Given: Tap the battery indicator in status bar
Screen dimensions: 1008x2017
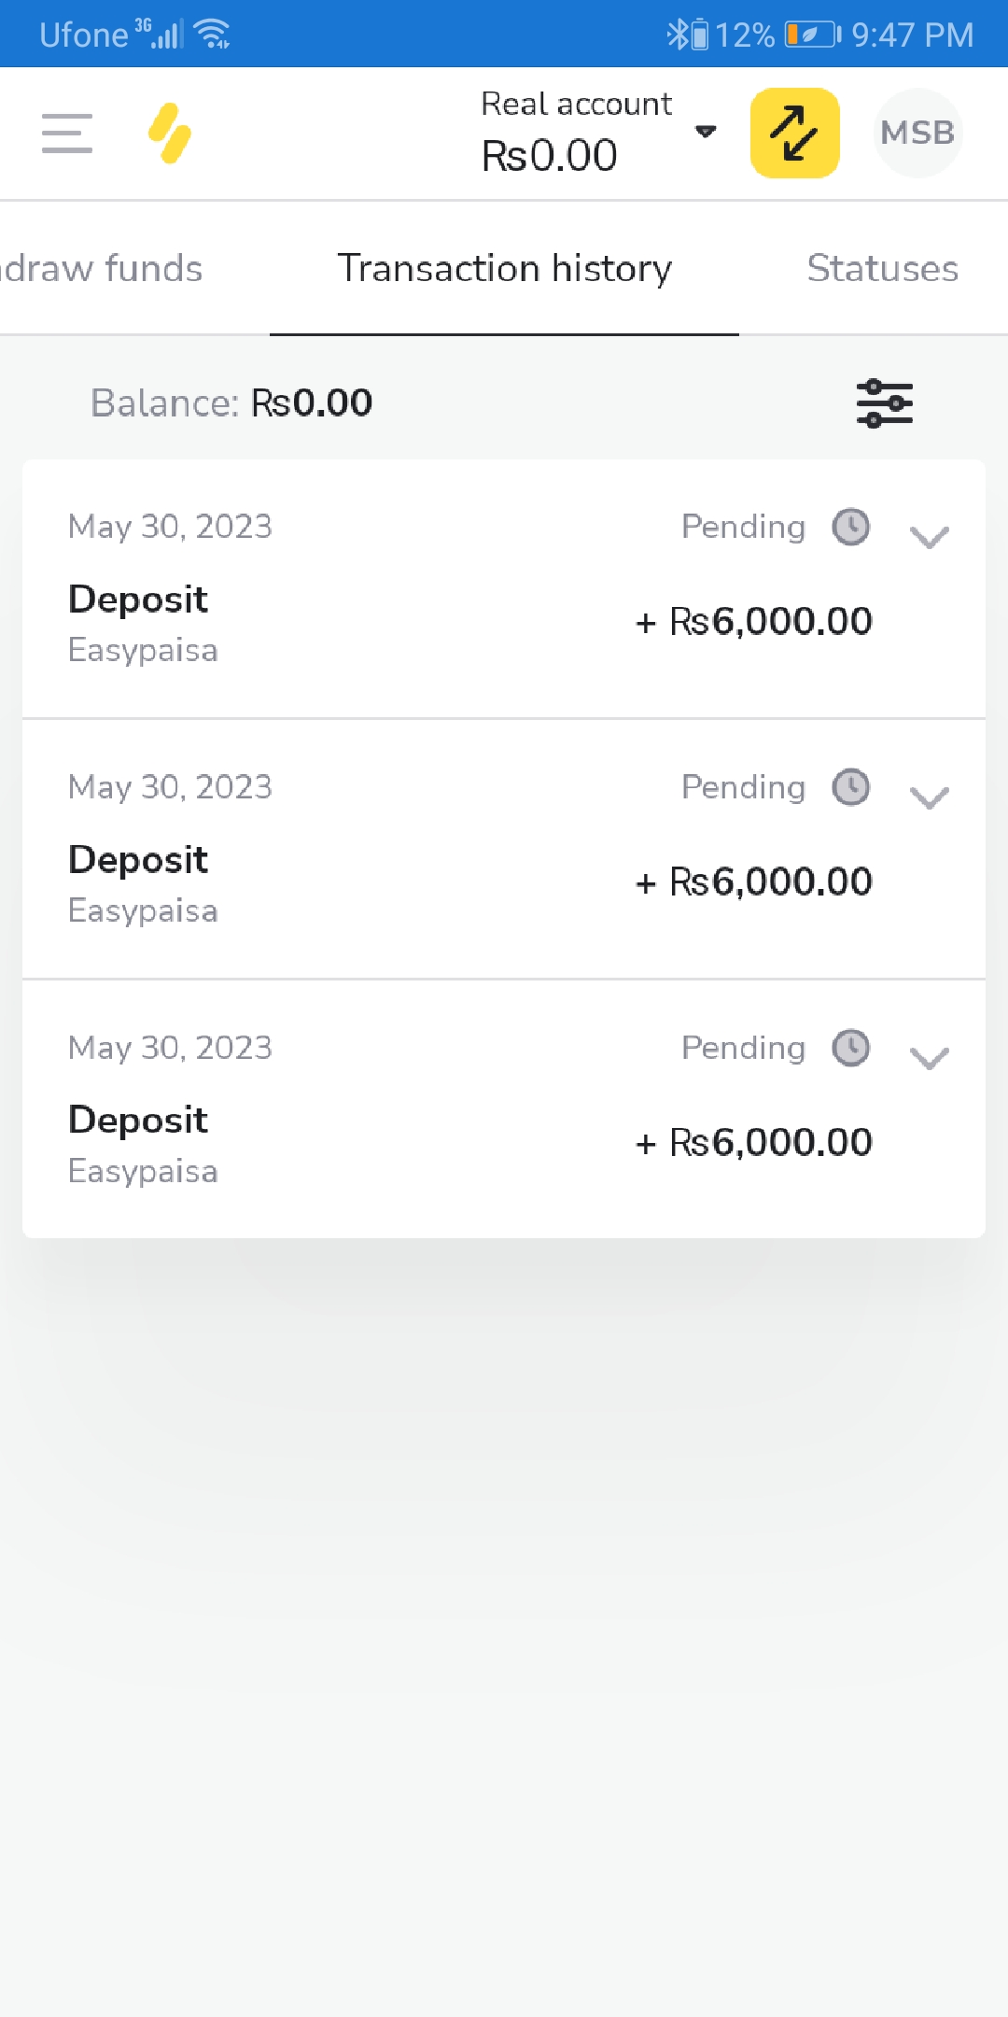Looking at the screenshot, I should click(812, 35).
